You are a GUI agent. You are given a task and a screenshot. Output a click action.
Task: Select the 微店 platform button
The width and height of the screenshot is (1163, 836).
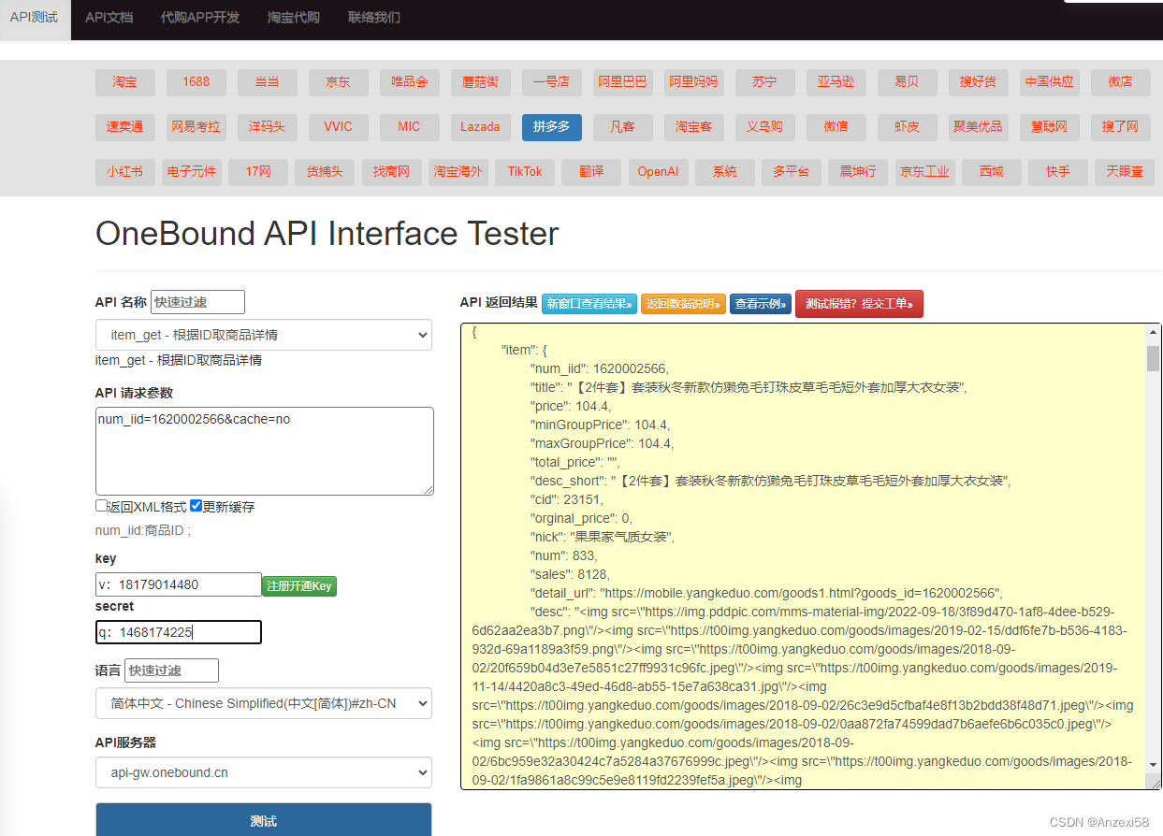click(x=1121, y=82)
